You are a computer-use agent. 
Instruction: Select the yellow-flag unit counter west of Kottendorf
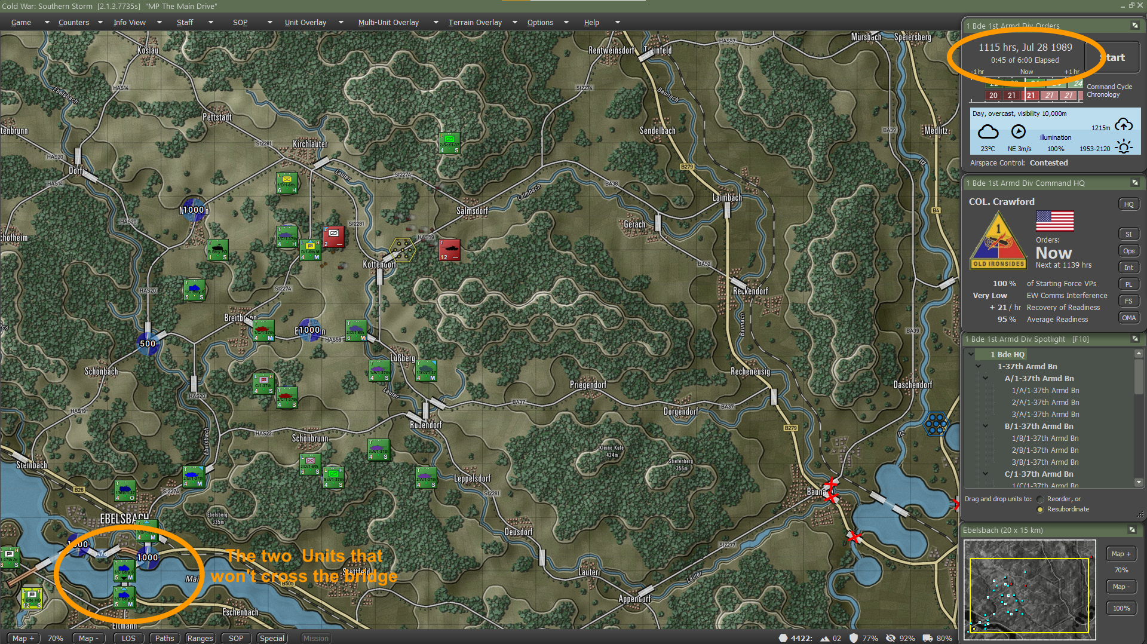coord(310,250)
